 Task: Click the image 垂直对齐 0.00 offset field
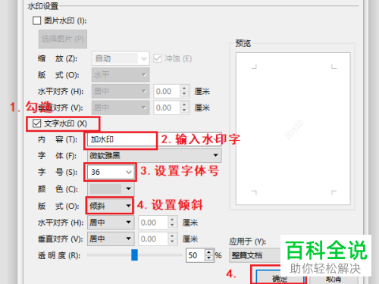[x=167, y=108]
